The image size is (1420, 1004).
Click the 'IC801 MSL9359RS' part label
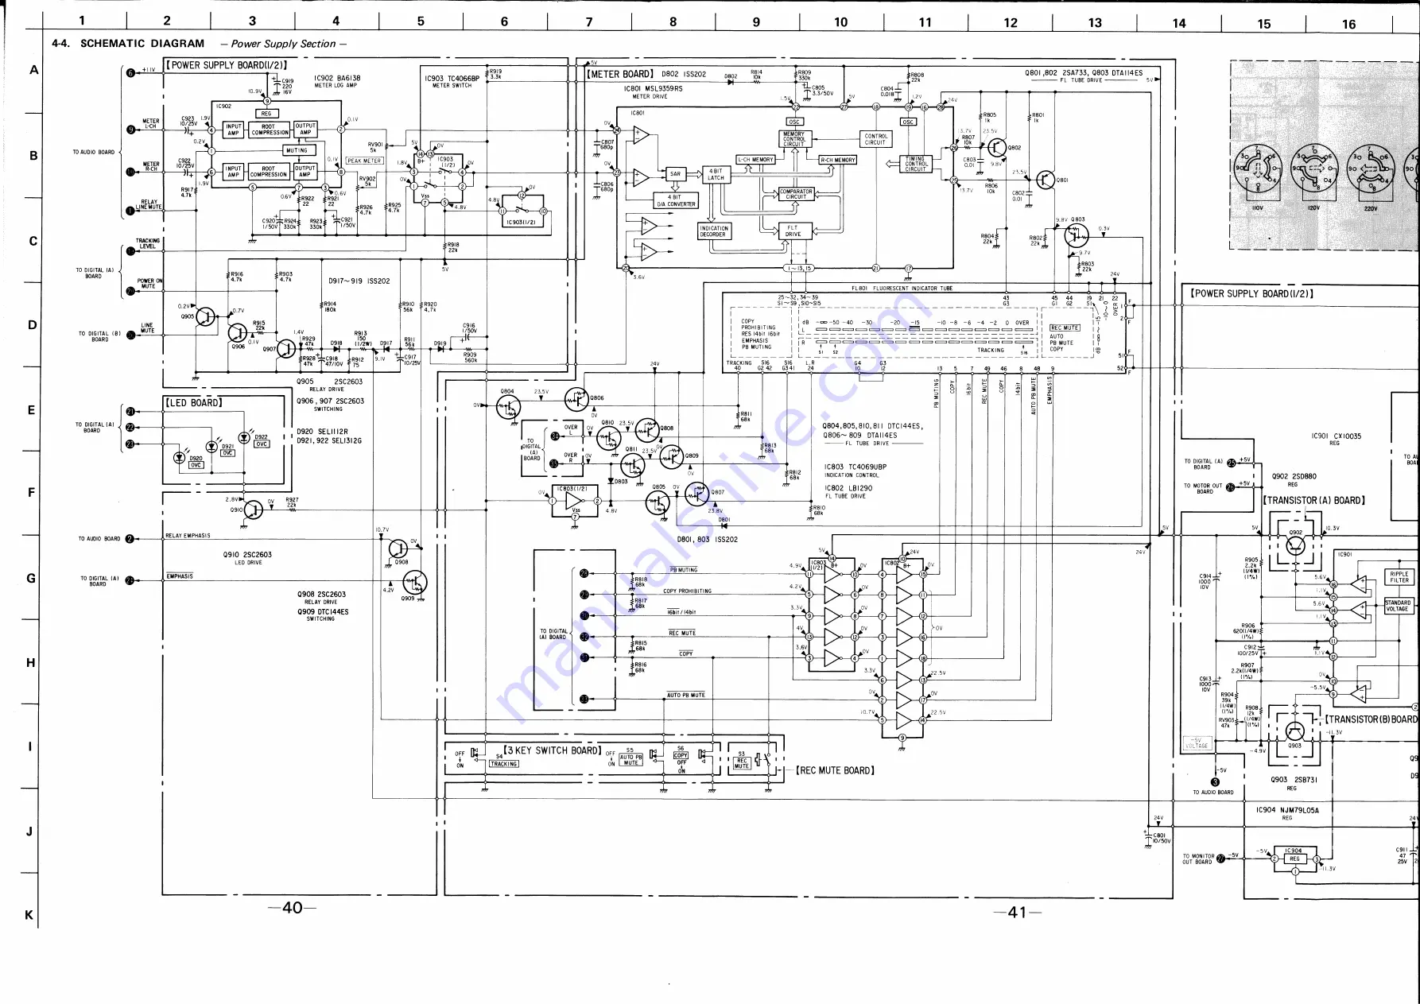pyautogui.click(x=653, y=88)
